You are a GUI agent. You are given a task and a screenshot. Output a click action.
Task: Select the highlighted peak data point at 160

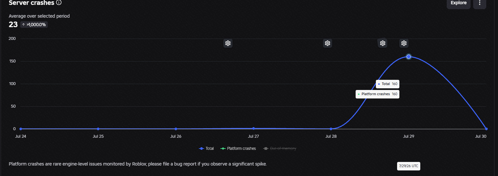click(x=409, y=57)
